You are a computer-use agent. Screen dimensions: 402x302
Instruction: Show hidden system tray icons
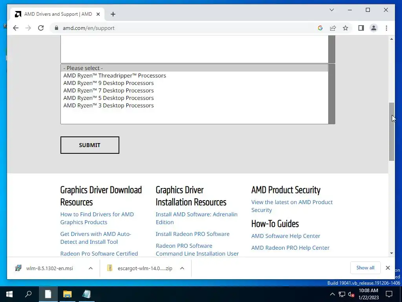[332, 294]
